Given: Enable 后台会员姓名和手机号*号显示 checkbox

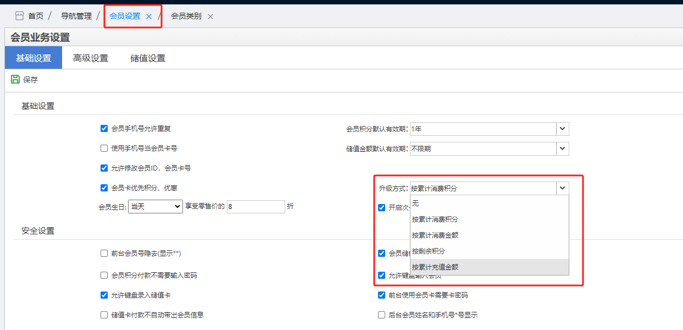Looking at the screenshot, I should [381, 315].
